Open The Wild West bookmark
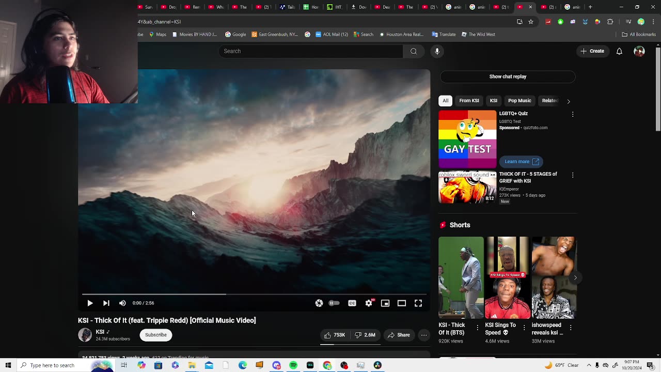 (x=479, y=35)
